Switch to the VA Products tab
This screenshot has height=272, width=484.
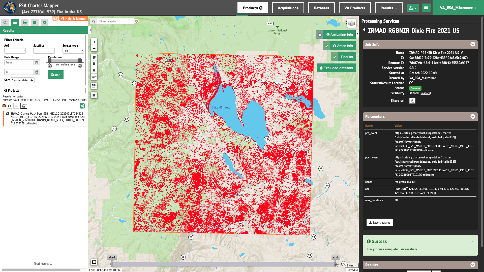tap(355, 8)
